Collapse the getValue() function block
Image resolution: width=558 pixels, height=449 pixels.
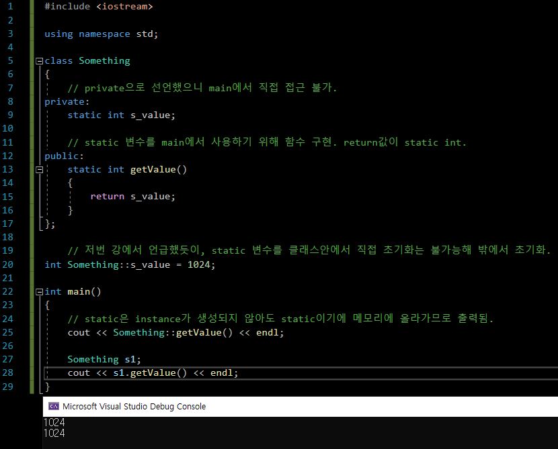pyautogui.click(x=40, y=170)
